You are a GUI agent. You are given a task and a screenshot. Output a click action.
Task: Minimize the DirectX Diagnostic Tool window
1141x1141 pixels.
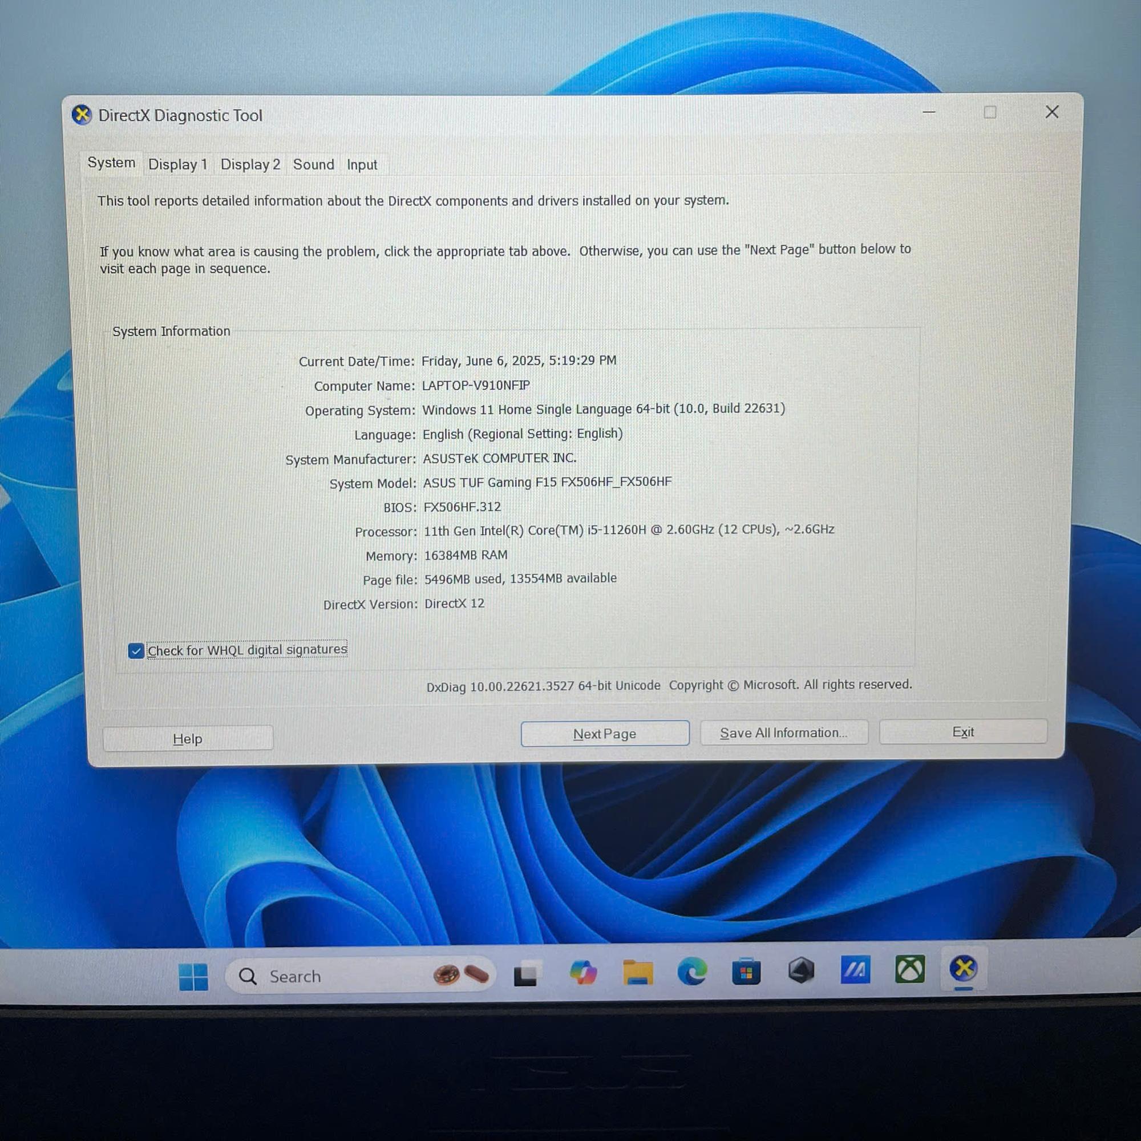929,112
